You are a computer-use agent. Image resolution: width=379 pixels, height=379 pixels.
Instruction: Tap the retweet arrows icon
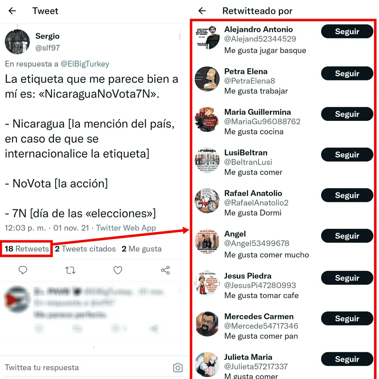point(70,270)
